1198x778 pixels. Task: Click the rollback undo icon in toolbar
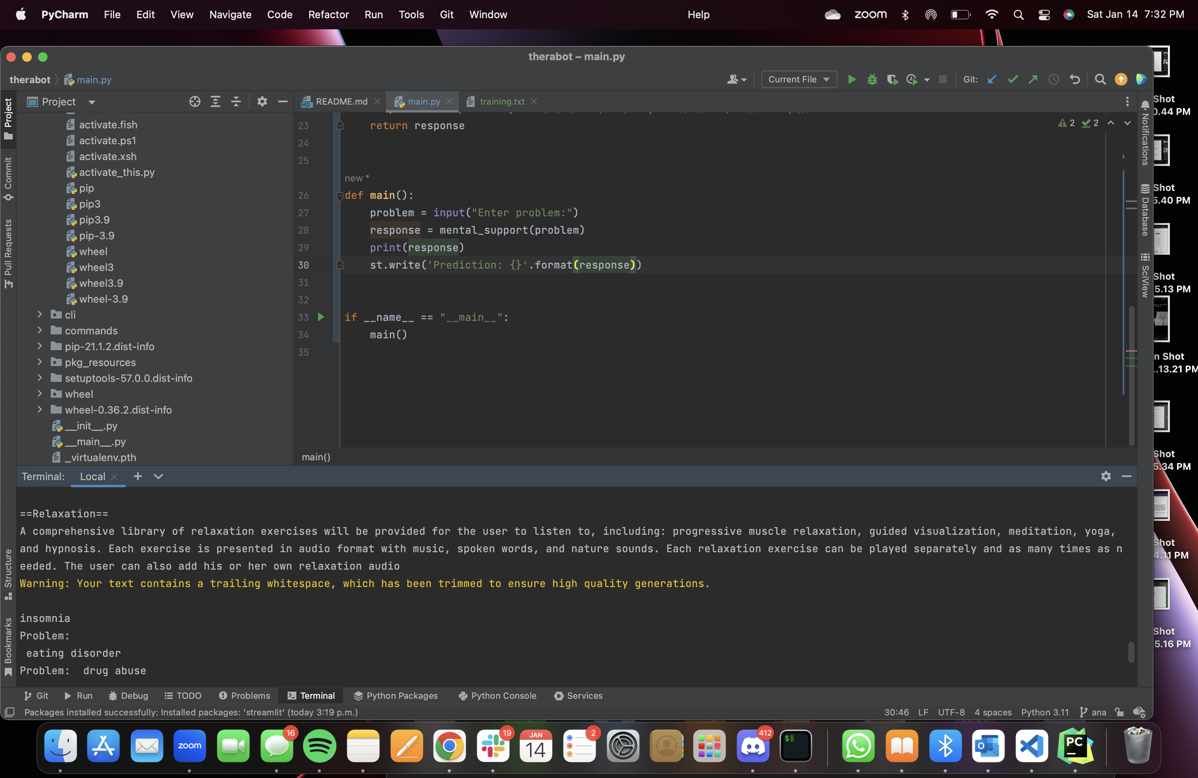1075,80
